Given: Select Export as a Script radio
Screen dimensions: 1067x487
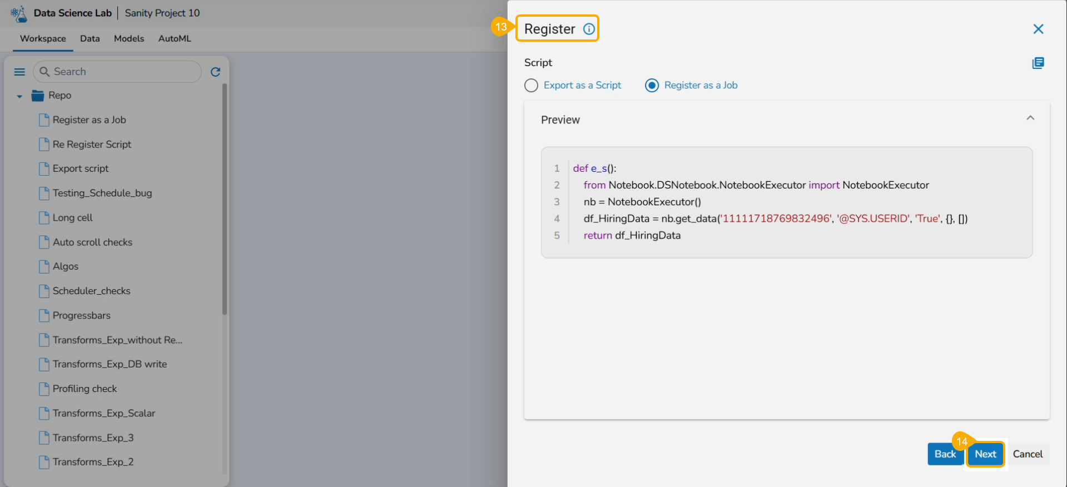Looking at the screenshot, I should pyautogui.click(x=531, y=85).
